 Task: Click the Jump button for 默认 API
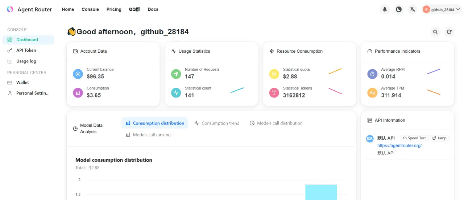click(x=439, y=138)
